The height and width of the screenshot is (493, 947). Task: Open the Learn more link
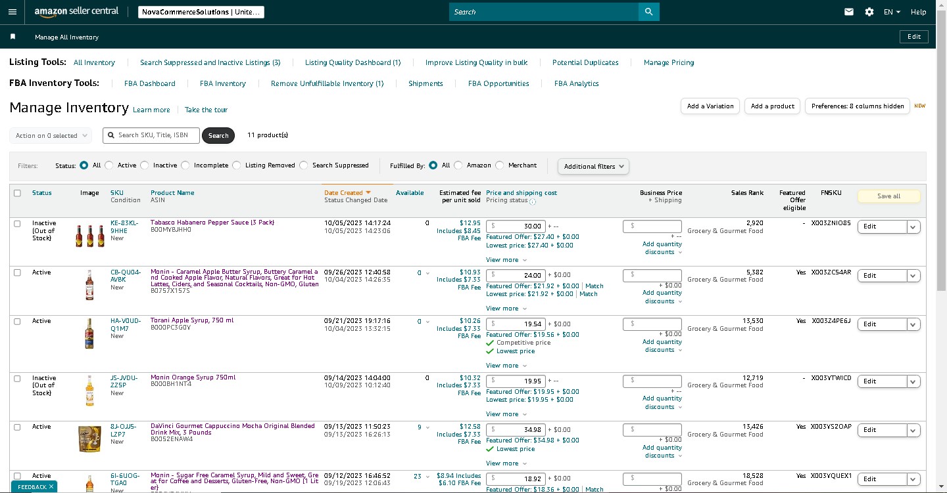coord(151,110)
